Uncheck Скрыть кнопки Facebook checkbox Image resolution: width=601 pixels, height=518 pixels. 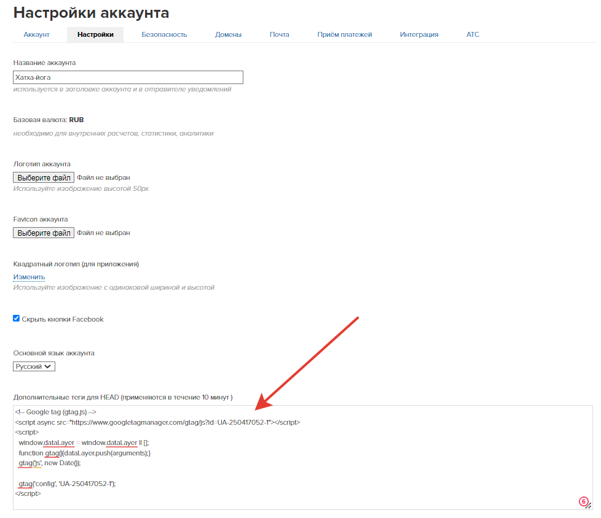[x=16, y=319]
